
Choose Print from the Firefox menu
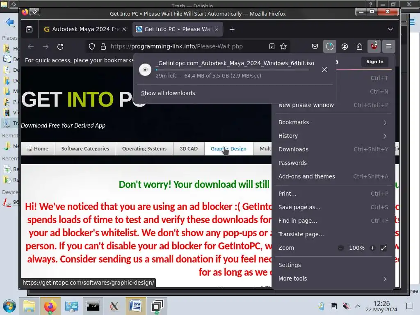pos(333,194)
